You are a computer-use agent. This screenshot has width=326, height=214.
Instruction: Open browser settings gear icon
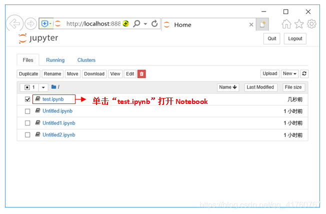coord(311,24)
